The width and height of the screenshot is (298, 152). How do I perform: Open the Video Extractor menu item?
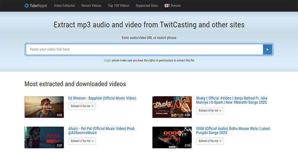coord(64,6)
